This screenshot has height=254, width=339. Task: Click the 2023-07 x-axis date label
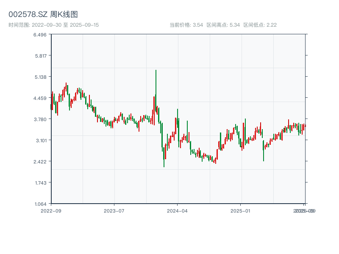click(x=114, y=210)
